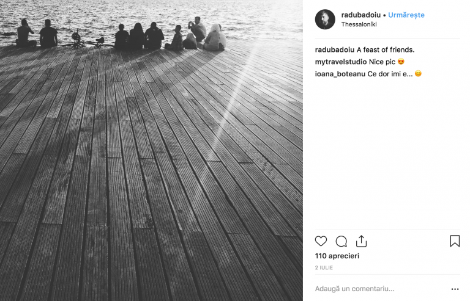Image resolution: width=470 pixels, height=301 pixels.
Task: Share the post using the share icon
Action: click(x=361, y=241)
